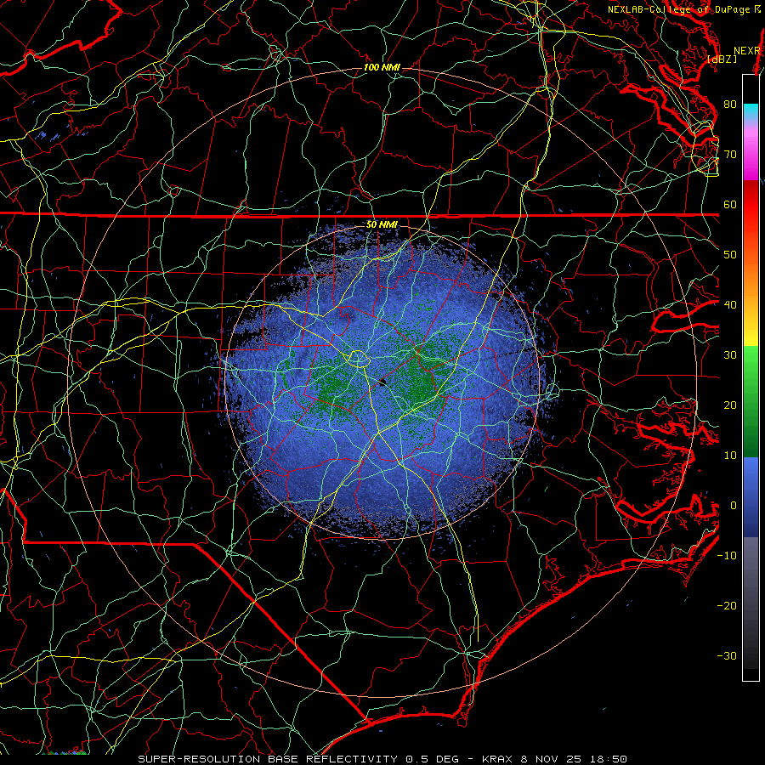The image size is (765, 765).
Task: Click the "NEXR" label above the scale
Action: [x=747, y=51]
